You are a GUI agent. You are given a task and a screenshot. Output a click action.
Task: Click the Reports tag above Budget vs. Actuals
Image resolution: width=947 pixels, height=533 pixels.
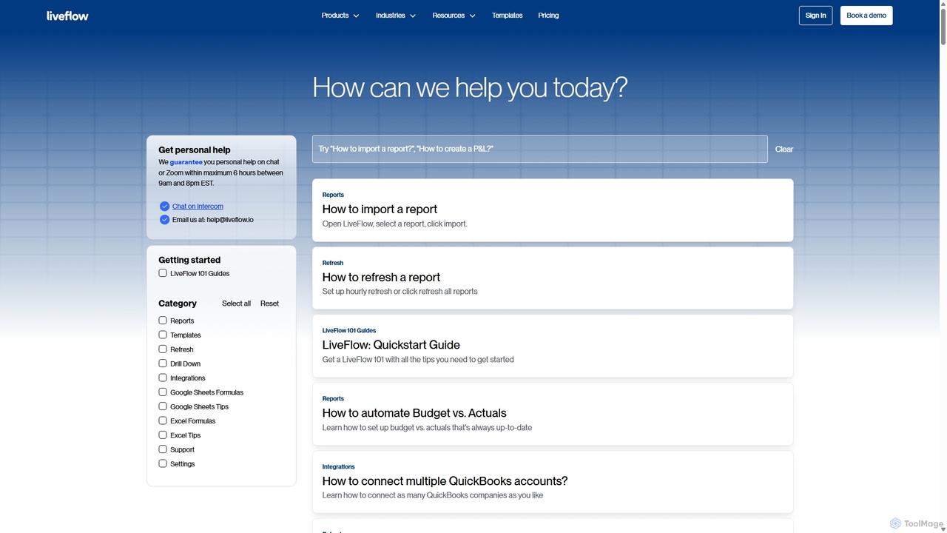(333, 399)
